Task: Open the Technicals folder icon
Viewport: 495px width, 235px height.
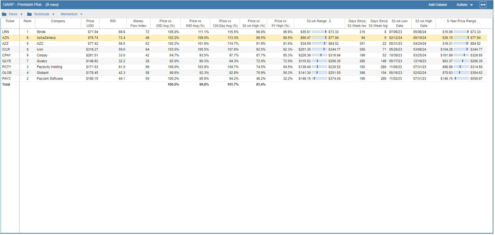Action: [29, 14]
